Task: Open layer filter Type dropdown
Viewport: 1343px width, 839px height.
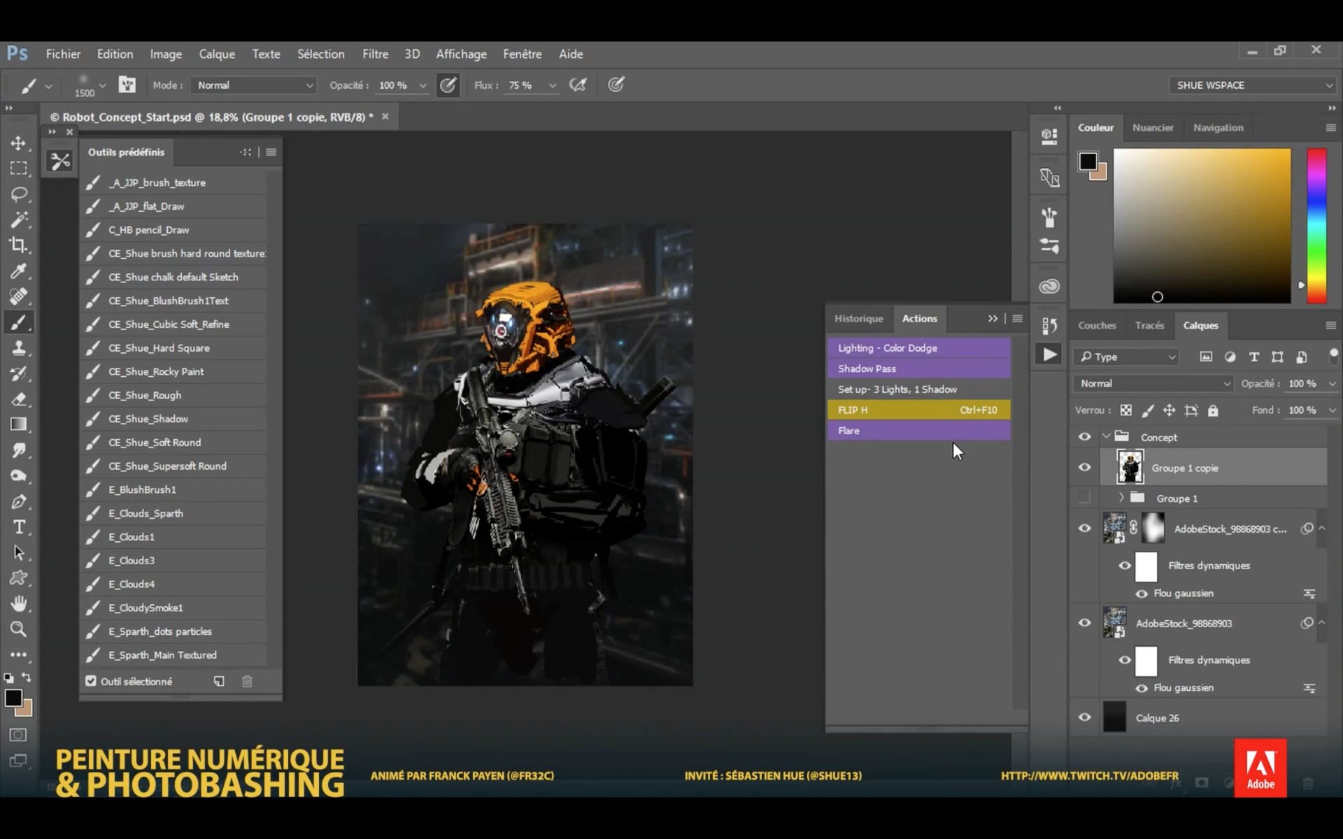Action: point(1126,357)
